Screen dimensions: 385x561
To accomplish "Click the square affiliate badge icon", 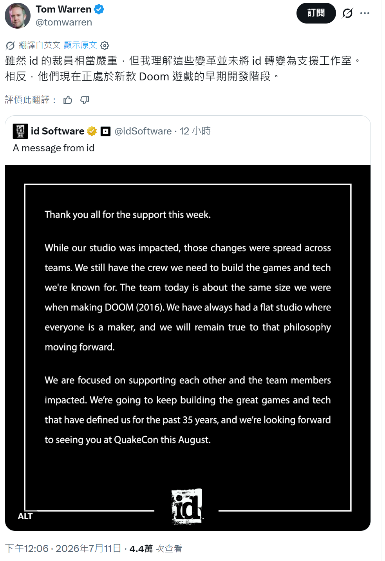I will point(105,131).
